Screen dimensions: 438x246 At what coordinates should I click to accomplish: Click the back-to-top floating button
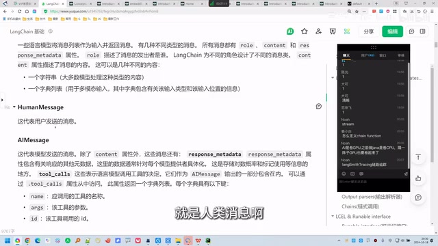(418, 157)
